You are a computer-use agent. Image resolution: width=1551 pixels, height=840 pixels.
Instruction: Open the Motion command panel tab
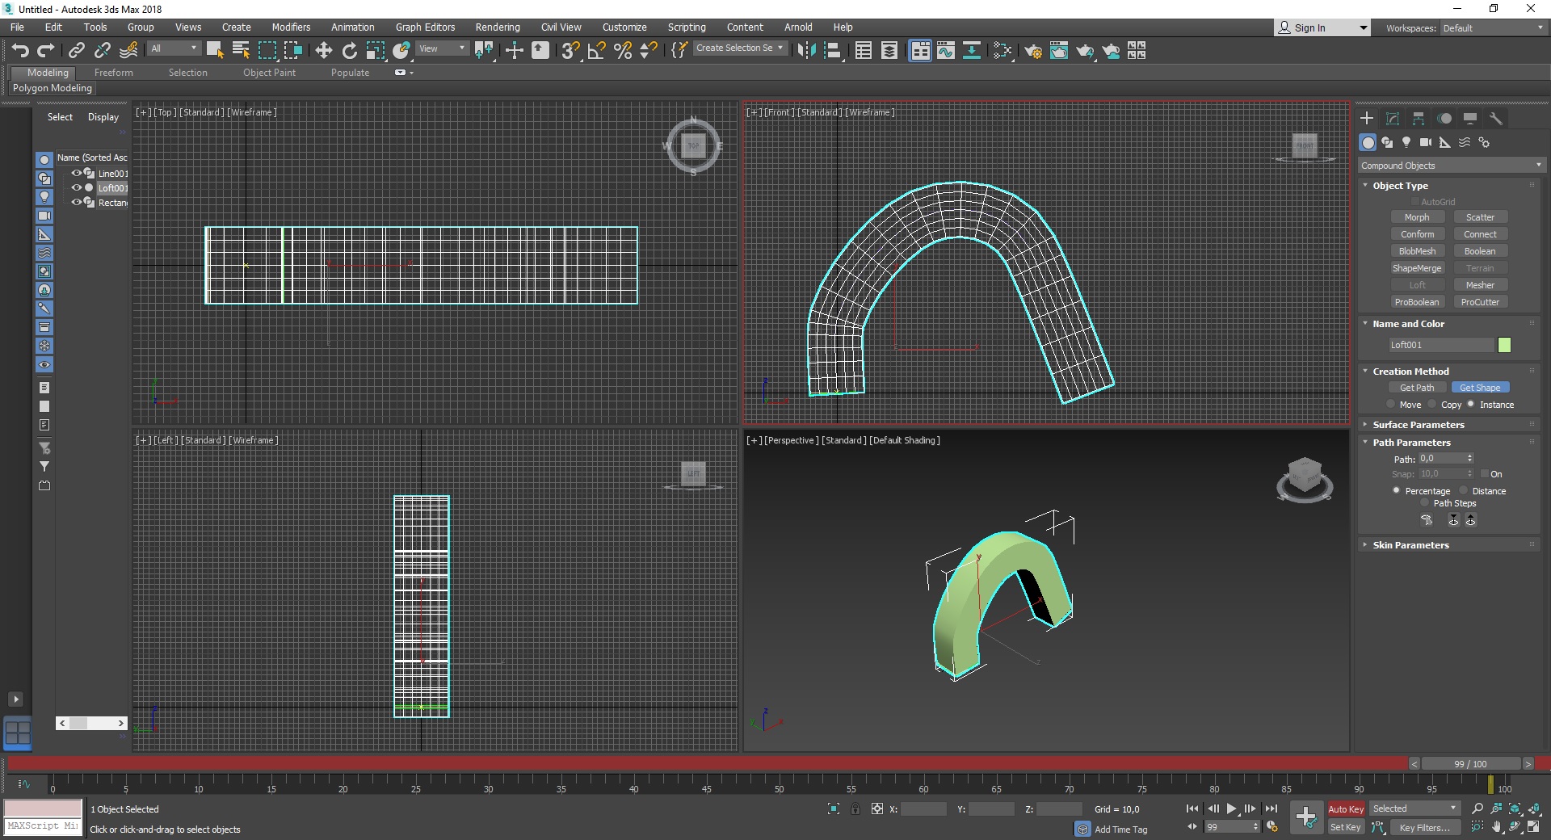[x=1444, y=118]
